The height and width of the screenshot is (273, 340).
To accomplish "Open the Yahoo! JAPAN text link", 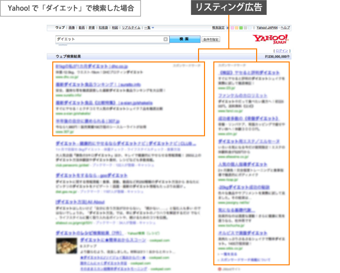I will click(267, 27).
